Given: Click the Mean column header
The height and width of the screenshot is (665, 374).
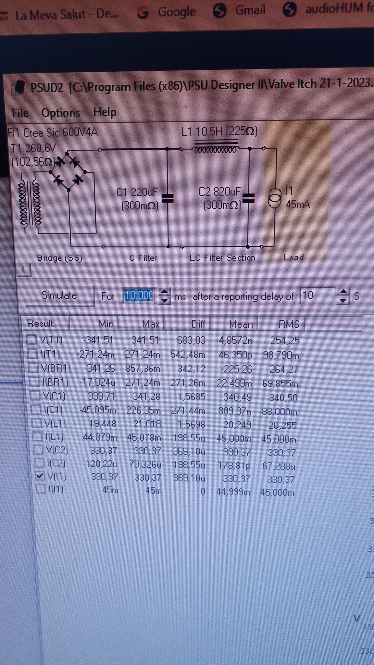Looking at the screenshot, I should [234, 324].
